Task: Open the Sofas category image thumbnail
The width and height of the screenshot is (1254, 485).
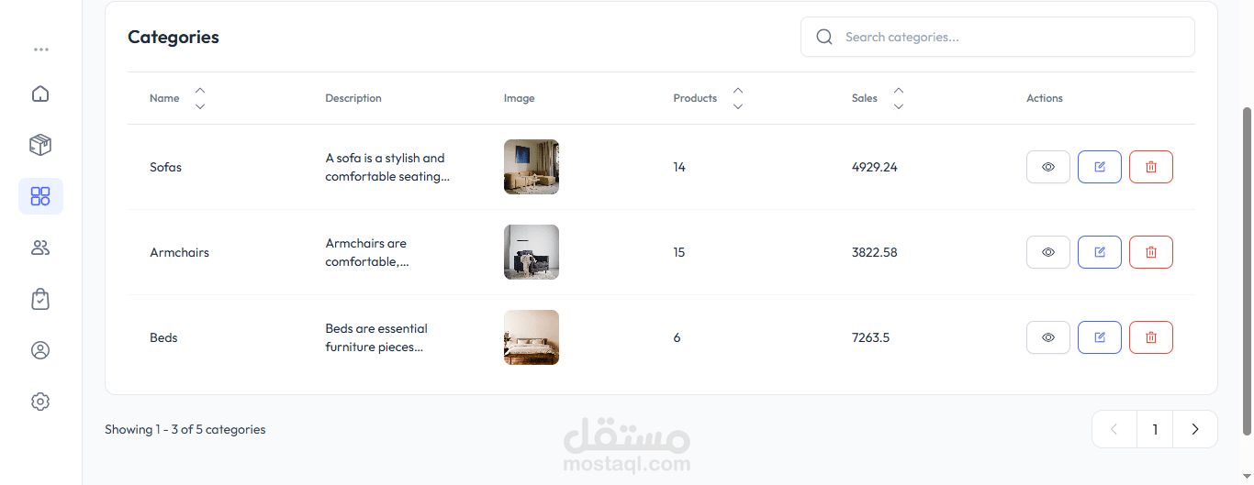Action: point(532,167)
